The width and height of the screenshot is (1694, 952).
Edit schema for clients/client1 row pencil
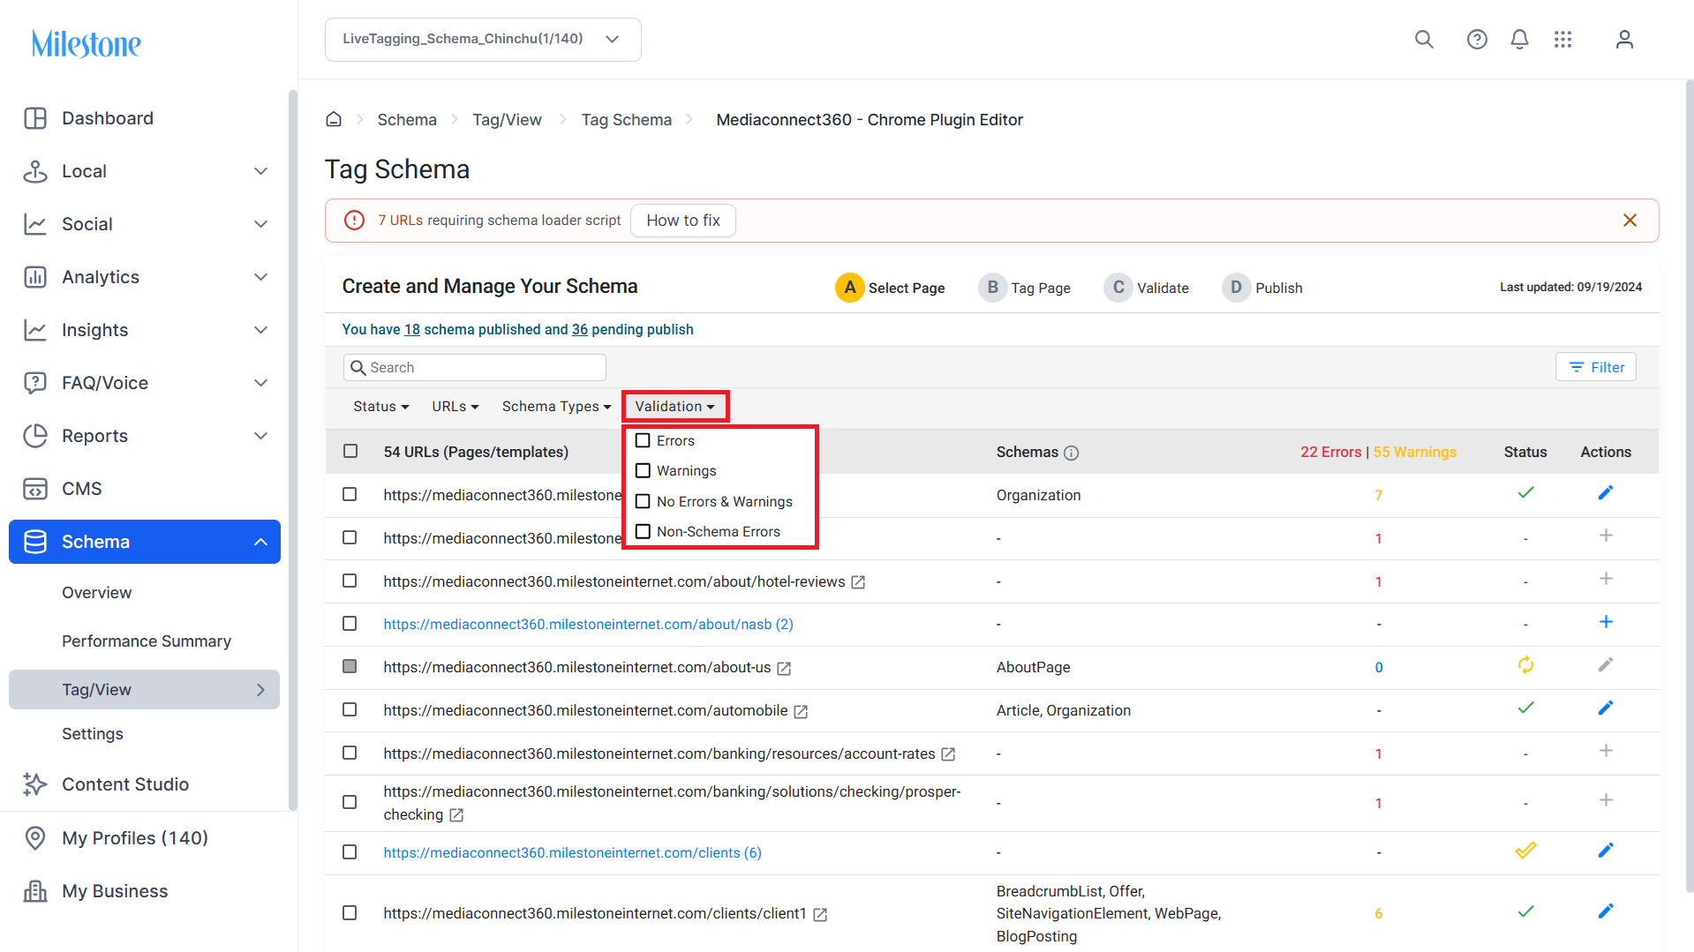click(x=1606, y=911)
